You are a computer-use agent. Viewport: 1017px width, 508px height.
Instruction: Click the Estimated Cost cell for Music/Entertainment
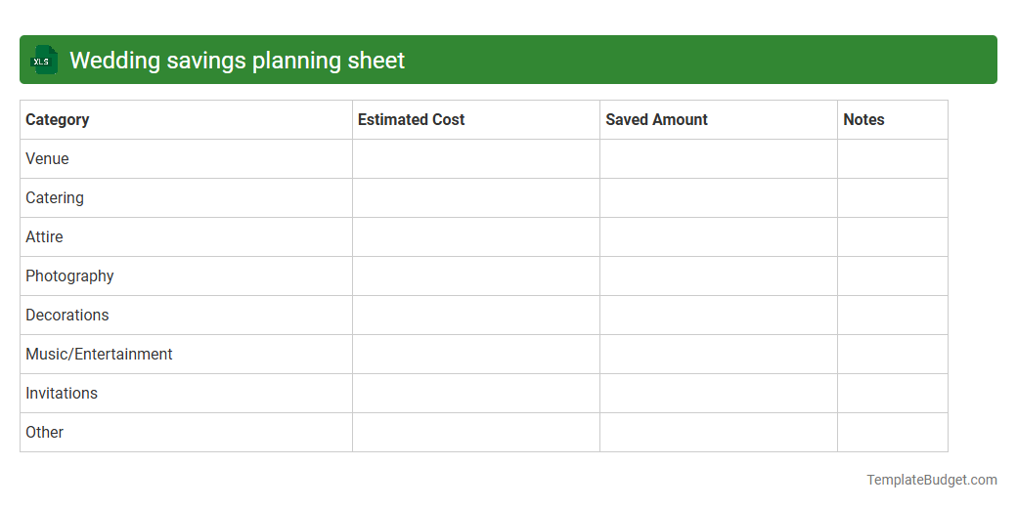(x=476, y=355)
